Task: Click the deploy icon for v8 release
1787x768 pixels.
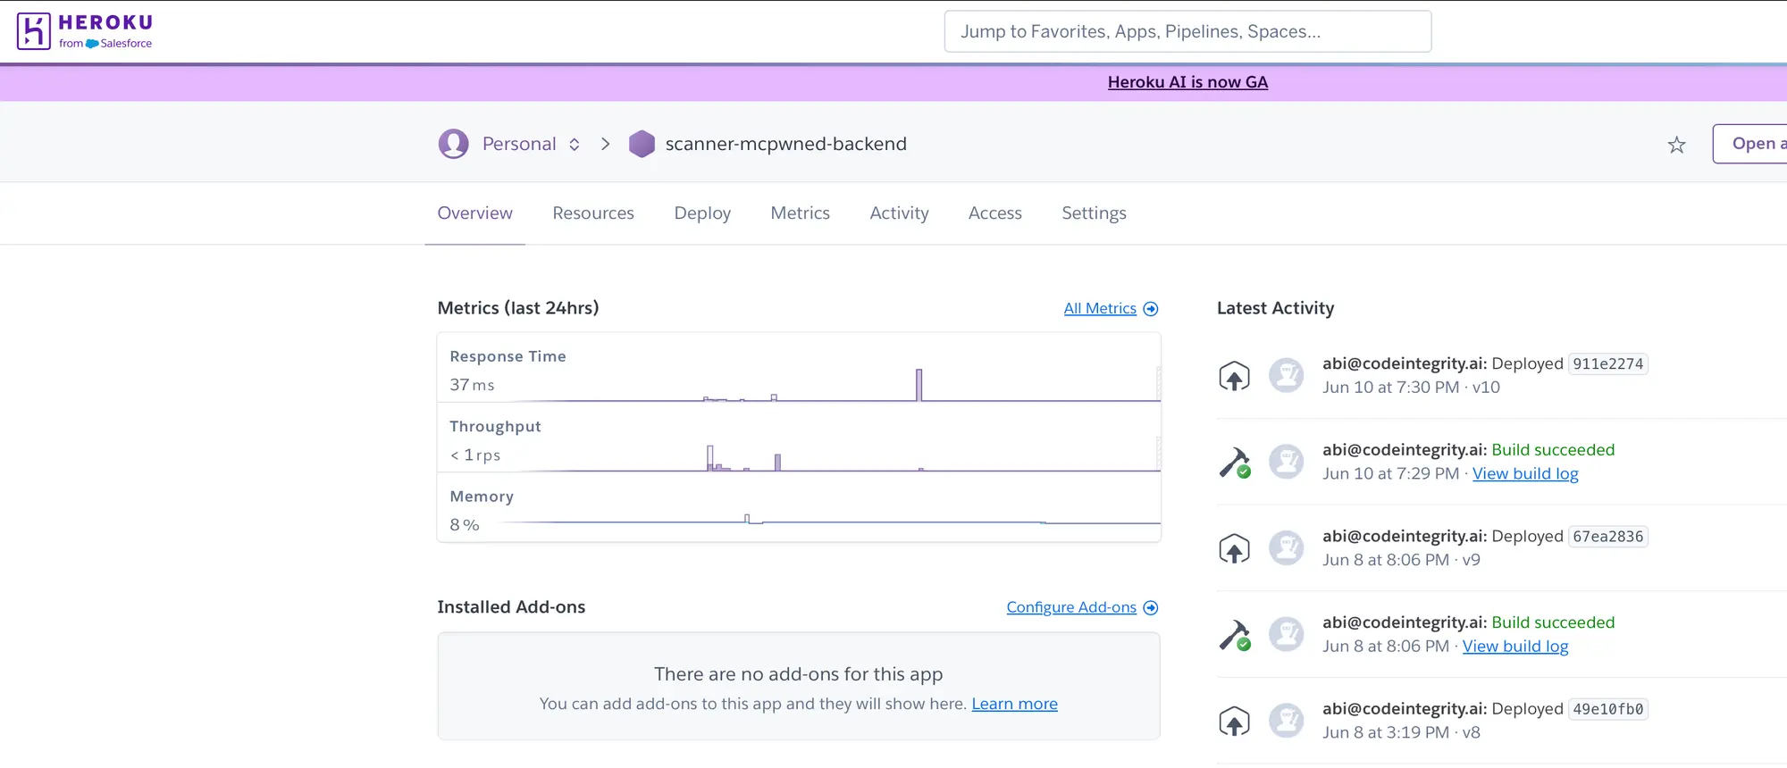Action: (x=1234, y=722)
